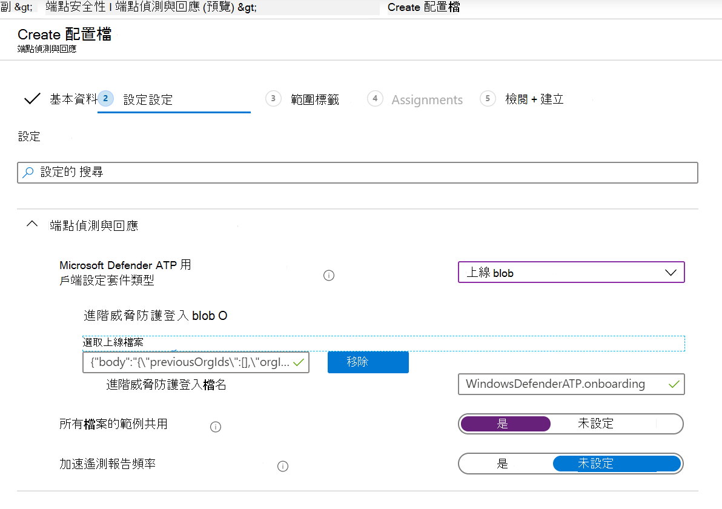Click the 進階威脅防護登入檔名 label
The image size is (722, 509).
166,385
